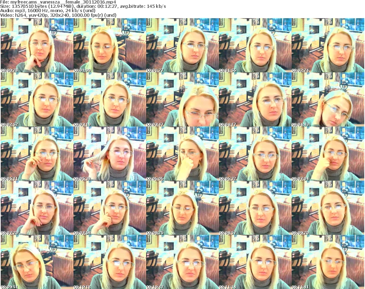This screenshot has height=289, width=365.
Task: Click the Video h264 info line
Action: click(x=58, y=15)
